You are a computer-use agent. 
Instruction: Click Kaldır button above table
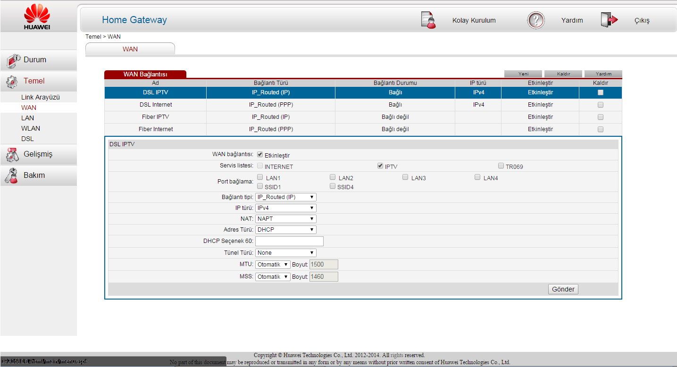click(x=563, y=74)
